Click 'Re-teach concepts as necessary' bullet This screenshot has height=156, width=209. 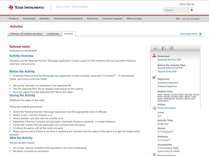(x=31, y=151)
